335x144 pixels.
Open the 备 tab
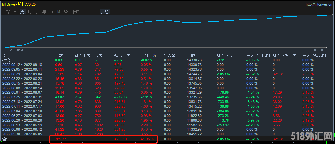click(66, 12)
